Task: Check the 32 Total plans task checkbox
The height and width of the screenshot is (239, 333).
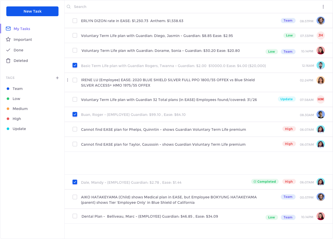Action: tap(75, 99)
